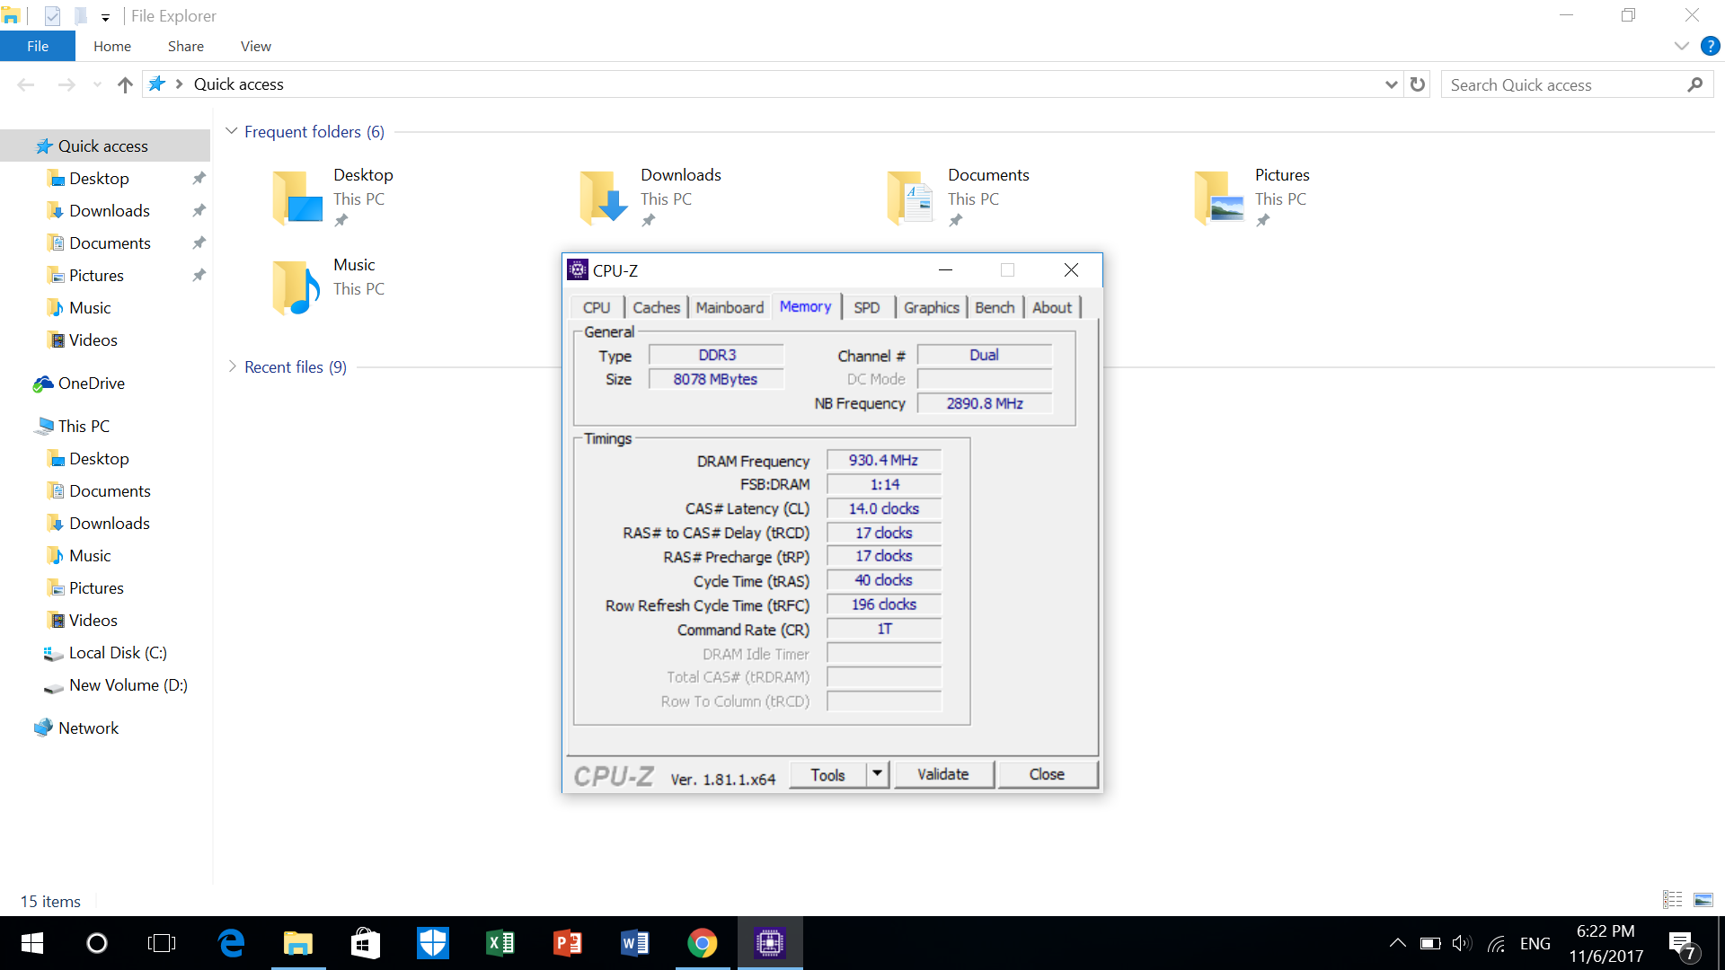The image size is (1725, 970).
Task: Open the address bar history dropdown
Action: [1391, 84]
